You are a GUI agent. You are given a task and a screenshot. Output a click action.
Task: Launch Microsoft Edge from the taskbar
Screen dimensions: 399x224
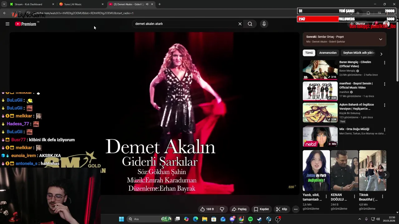click(195, 219)
